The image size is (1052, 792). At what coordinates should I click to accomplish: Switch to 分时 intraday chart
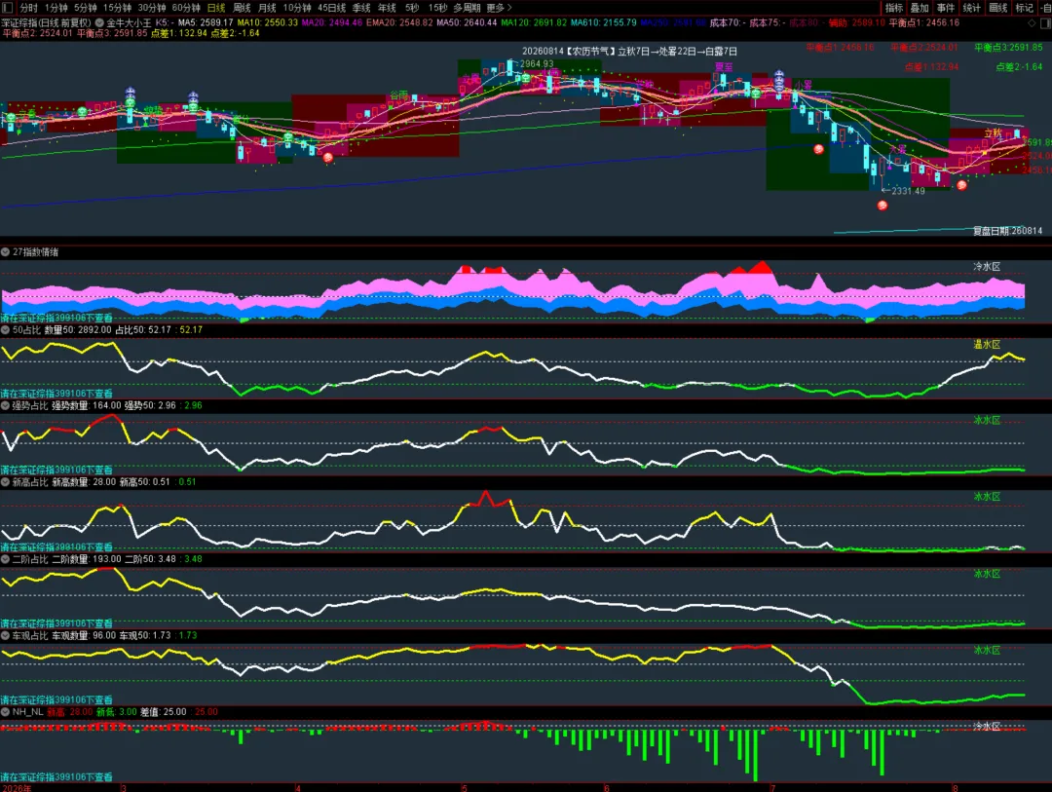tap(28, 8)
